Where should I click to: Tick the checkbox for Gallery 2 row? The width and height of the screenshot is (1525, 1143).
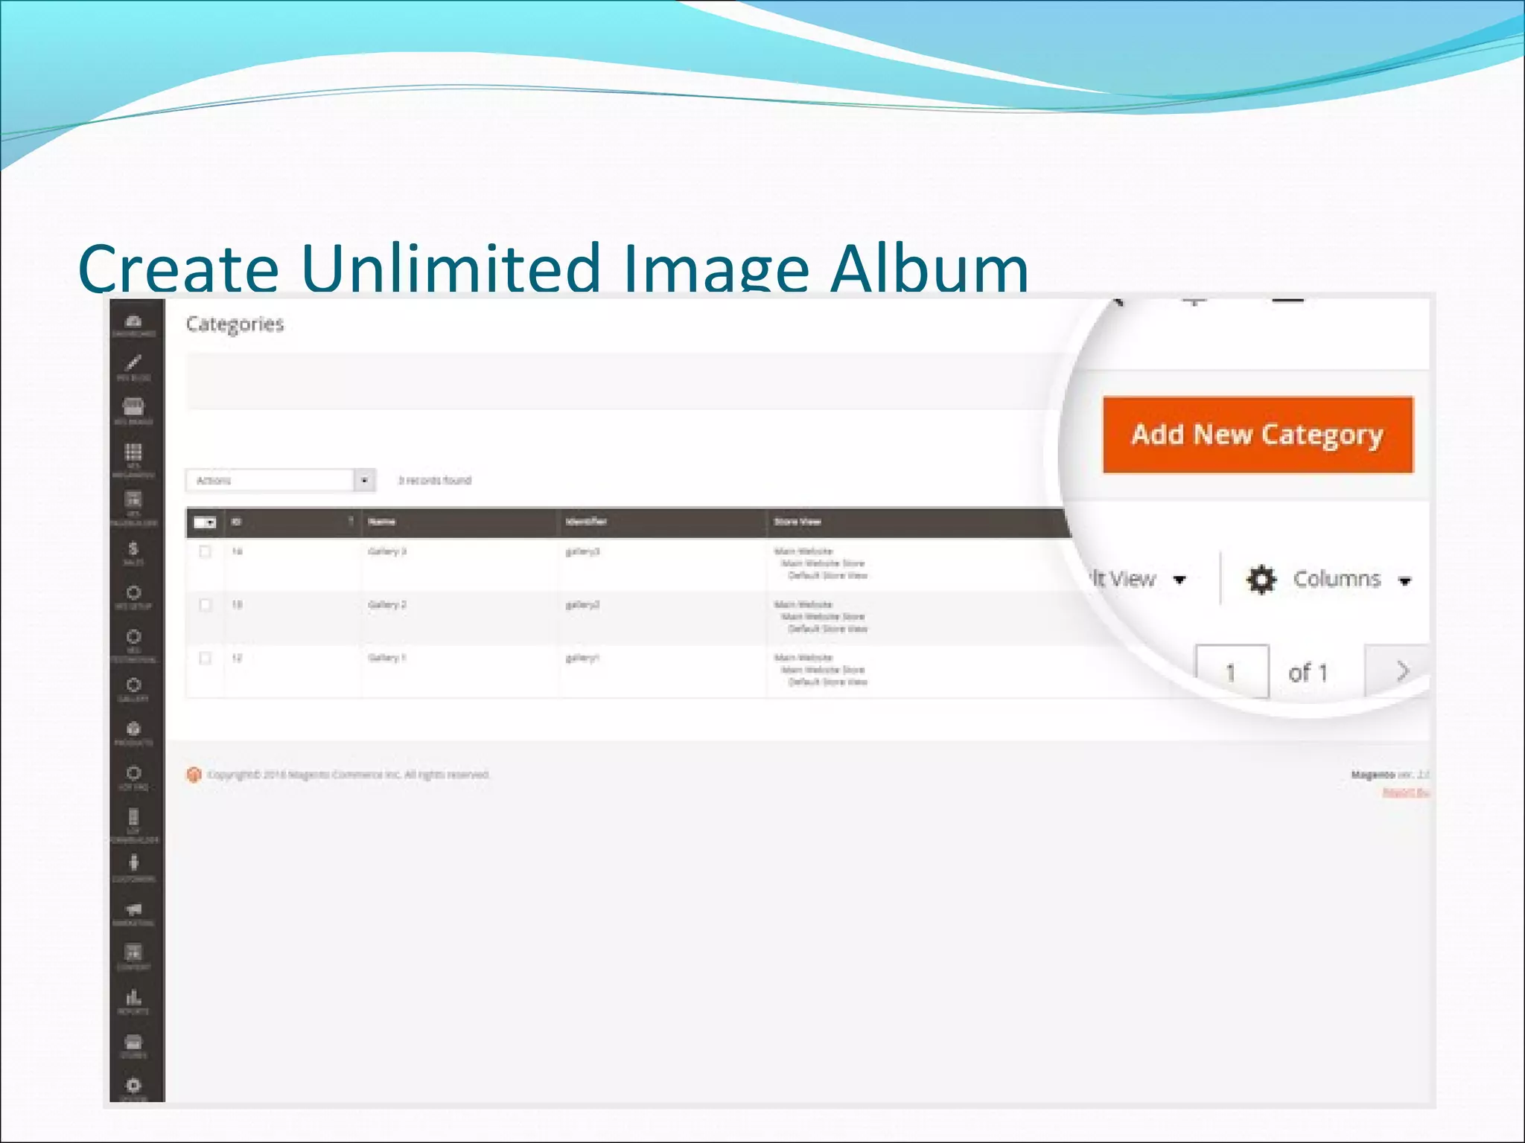(x=206, y=604)
